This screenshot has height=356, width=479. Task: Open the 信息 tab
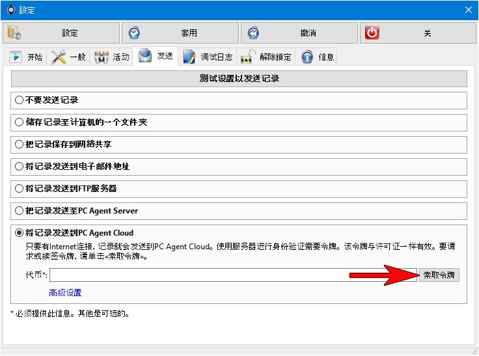(x=316, y=57)
